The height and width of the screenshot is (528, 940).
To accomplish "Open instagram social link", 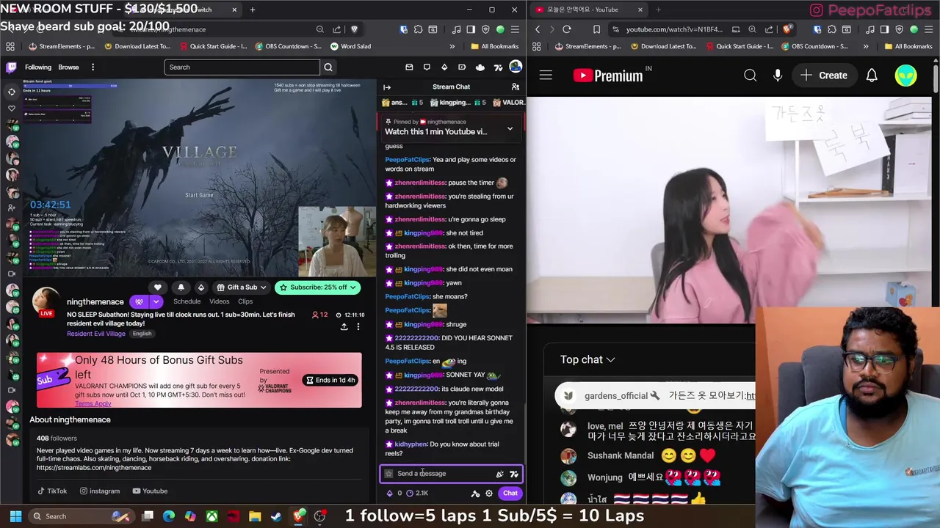I will [x=99, y=491].
